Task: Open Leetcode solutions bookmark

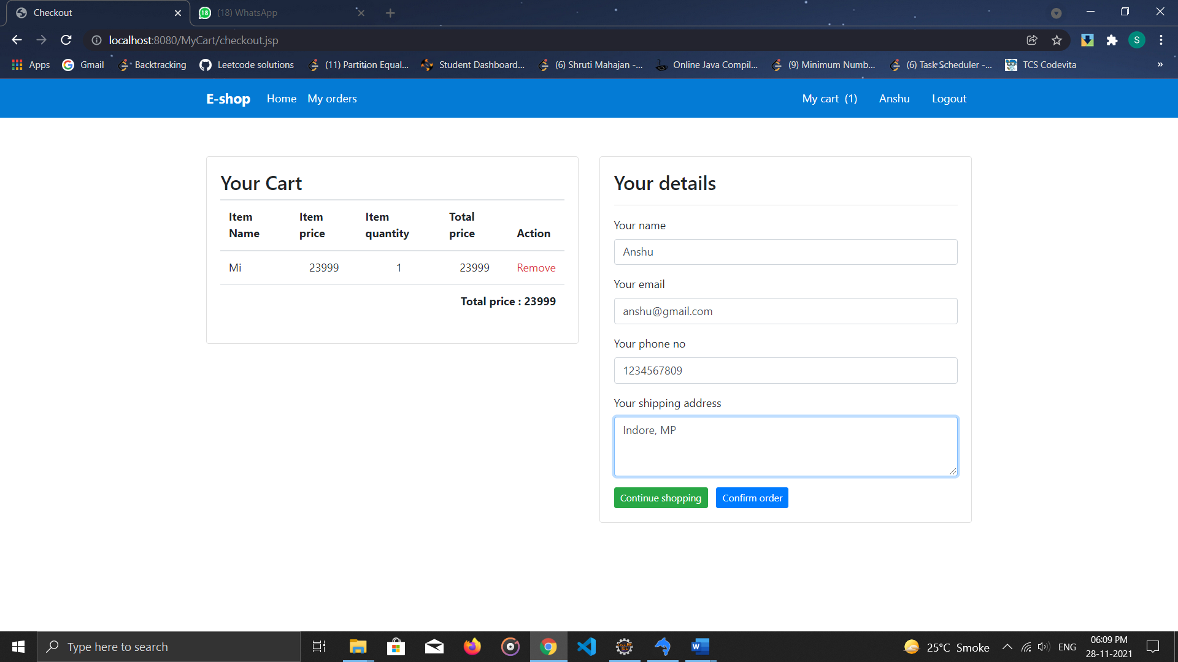Action: (247, 65)
